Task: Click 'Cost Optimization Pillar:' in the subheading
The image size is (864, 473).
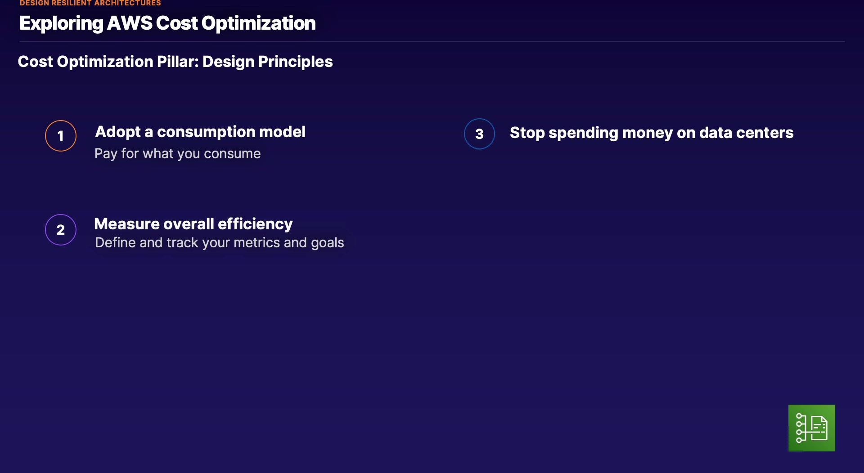Action: click(108, 62)
